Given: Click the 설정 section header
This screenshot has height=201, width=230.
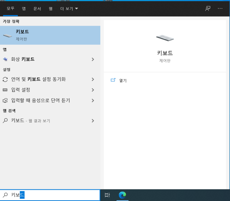Looking at the screenshot, I should click(7, 69).
